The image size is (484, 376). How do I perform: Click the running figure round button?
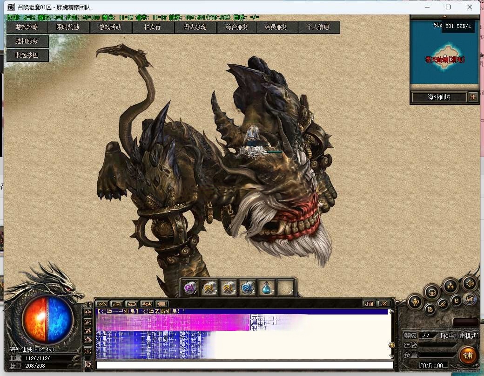[443, 304]
